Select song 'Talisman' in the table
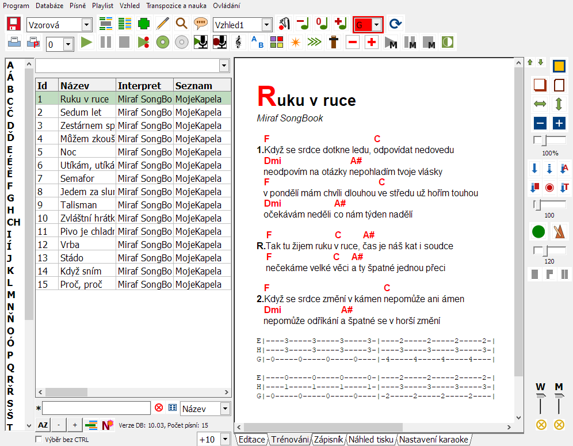Screen dimensions: 573x446 click(133, 205)
